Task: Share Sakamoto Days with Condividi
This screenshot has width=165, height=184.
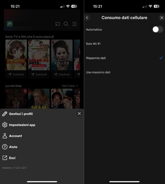Action: 39,74
